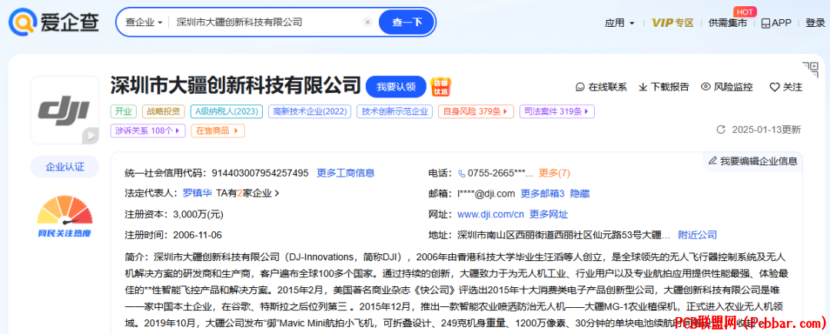Click the 战略投资 tag
Image resolution: width=830 pixels, height=334 pixels.
click(164, 111)
